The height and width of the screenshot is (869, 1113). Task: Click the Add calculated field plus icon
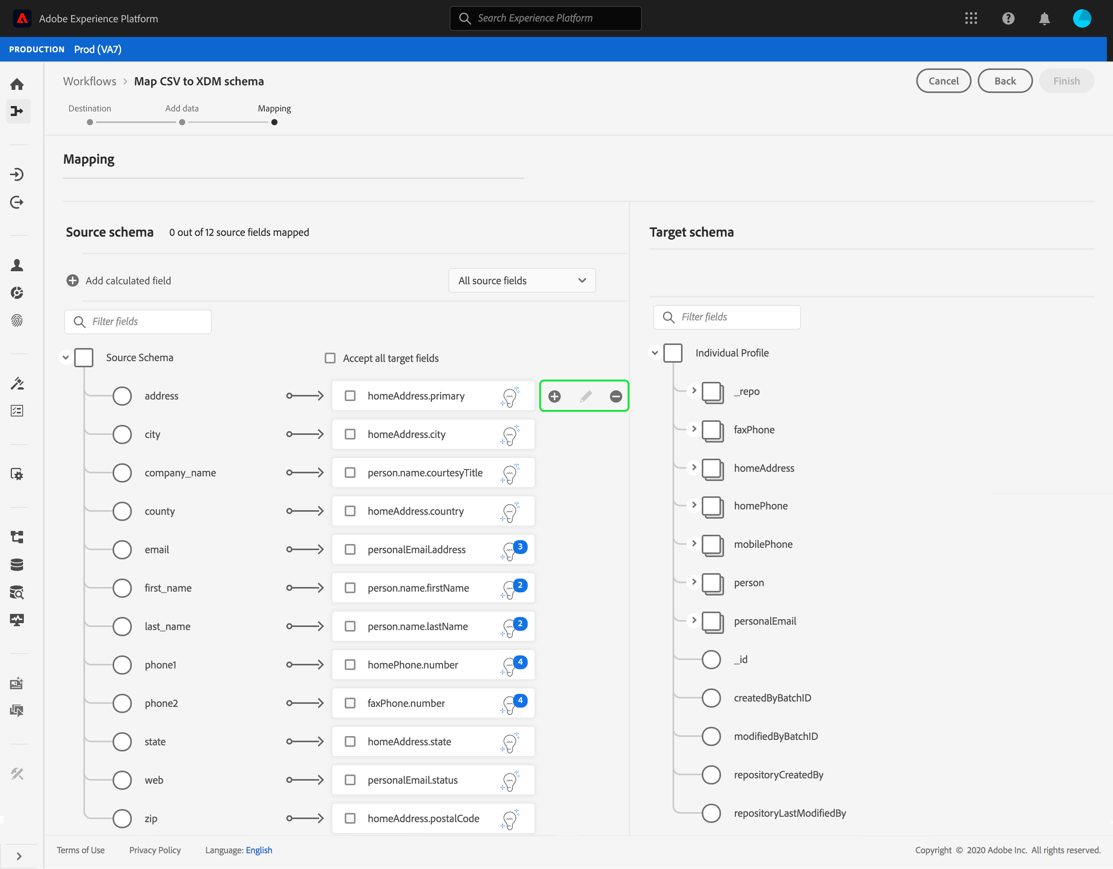tap(73, 281)
